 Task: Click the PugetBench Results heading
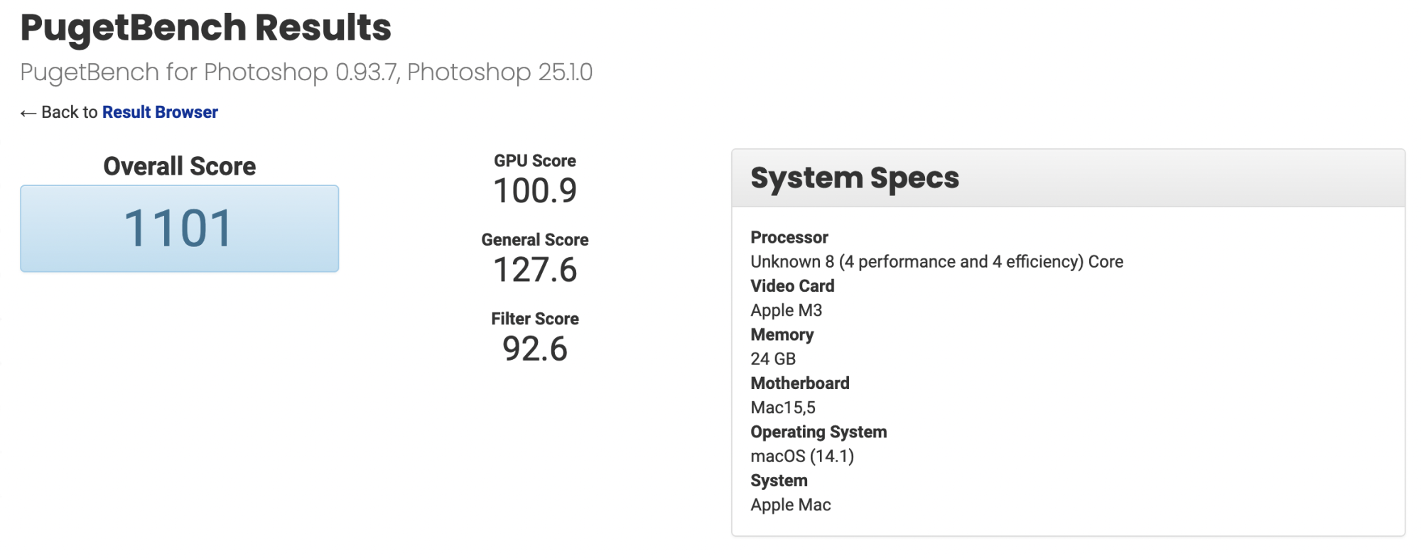coord(205,28)
